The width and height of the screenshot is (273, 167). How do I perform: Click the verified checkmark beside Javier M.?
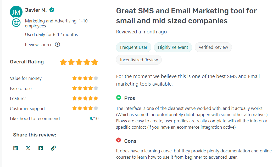52,10
